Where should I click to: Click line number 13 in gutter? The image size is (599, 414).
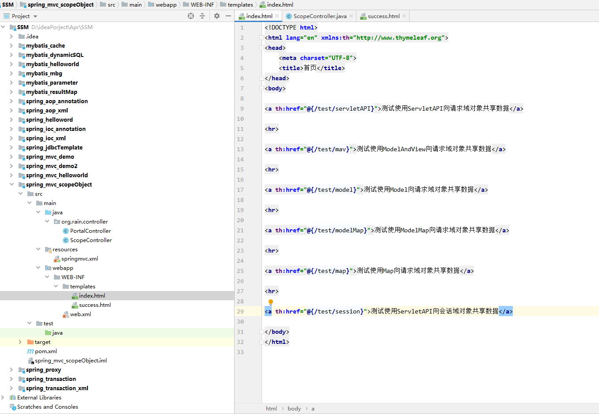(x=240, y=149)
